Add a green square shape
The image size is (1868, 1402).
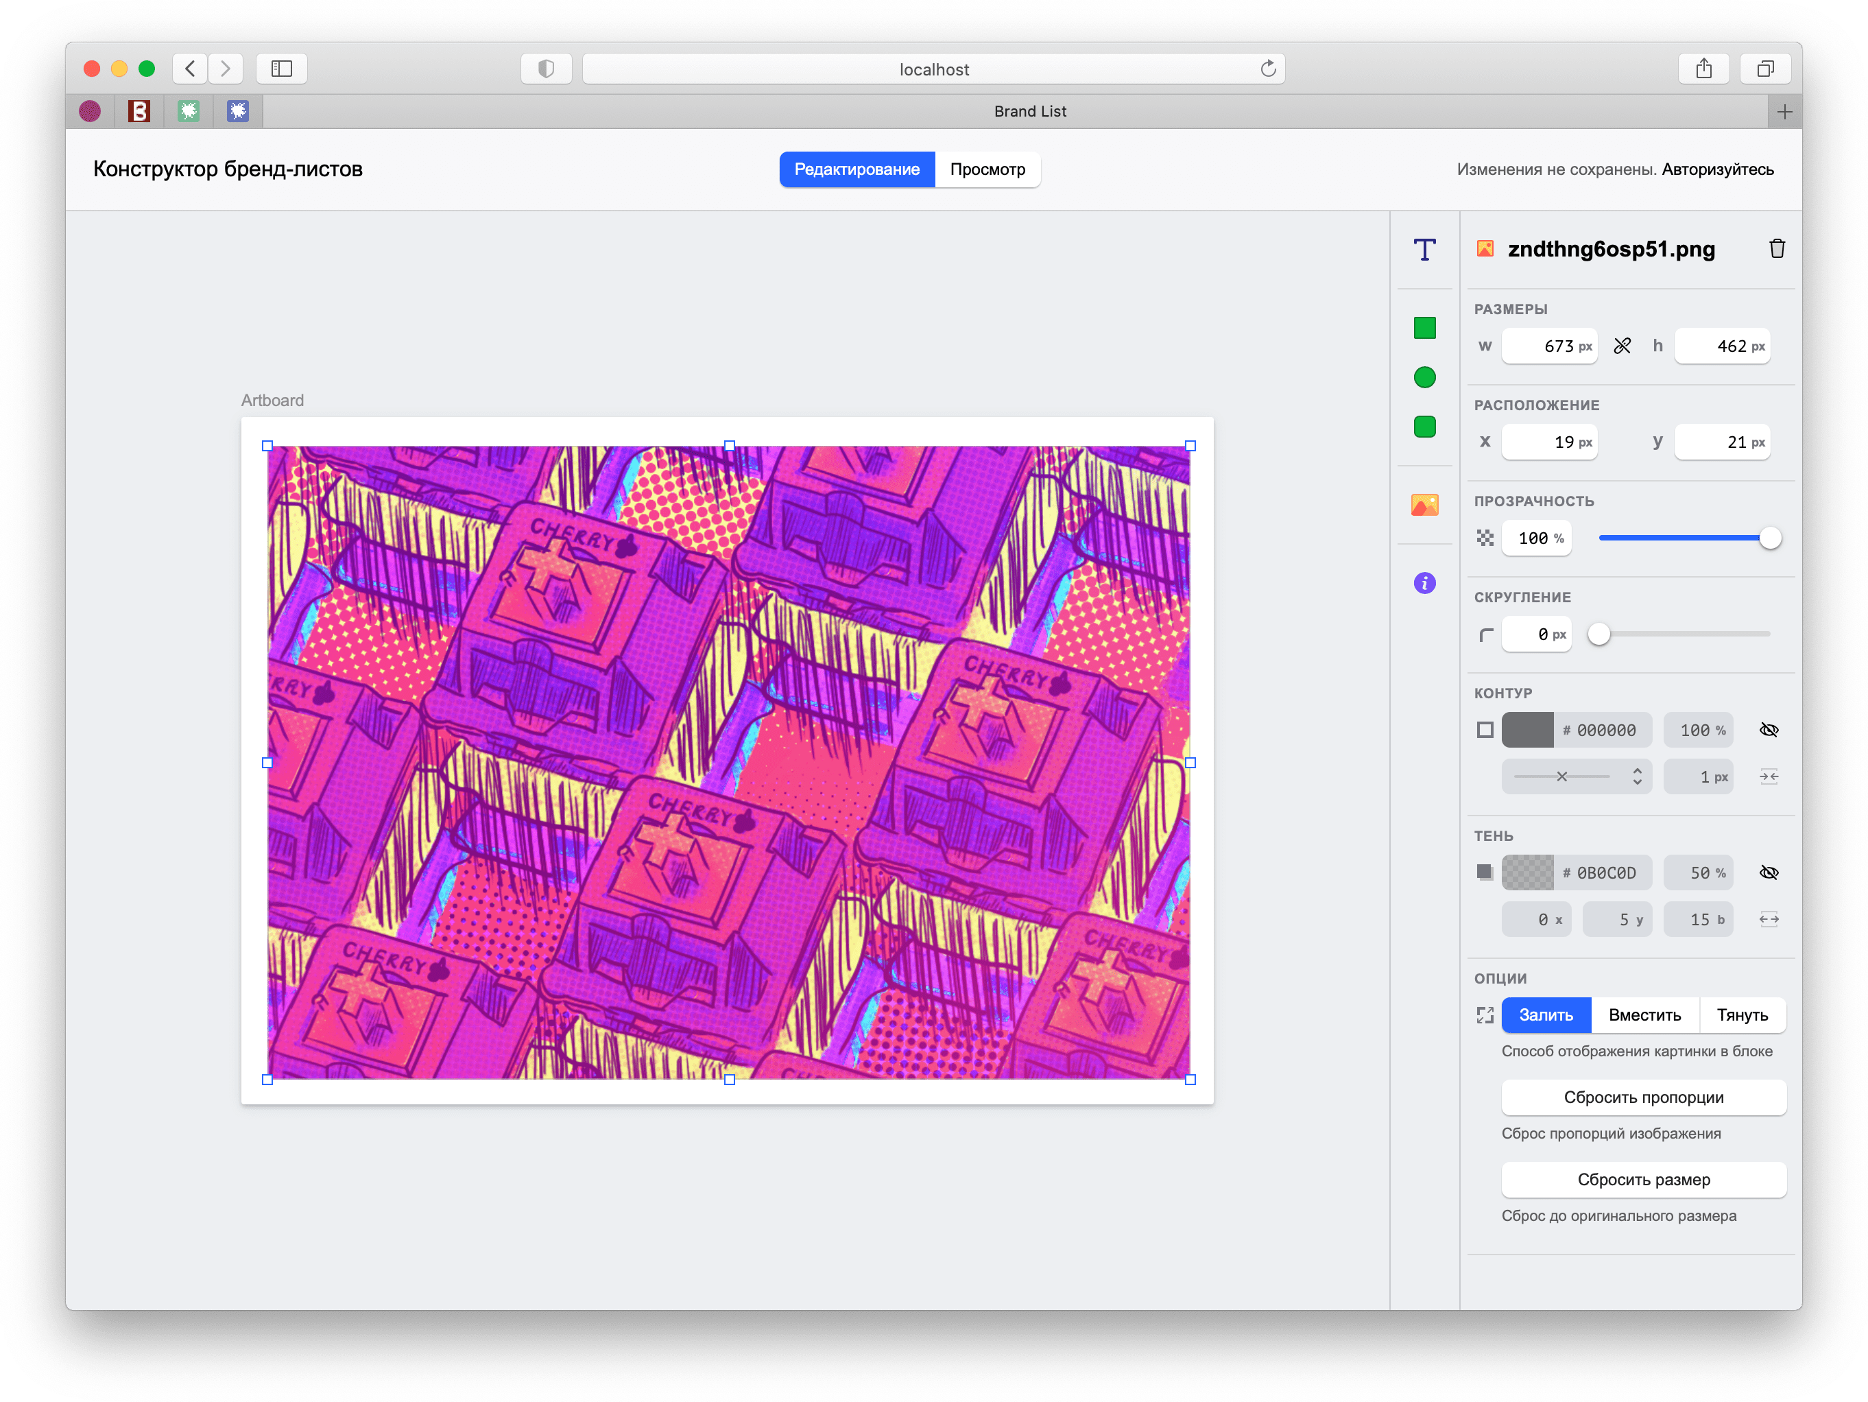1424,328
